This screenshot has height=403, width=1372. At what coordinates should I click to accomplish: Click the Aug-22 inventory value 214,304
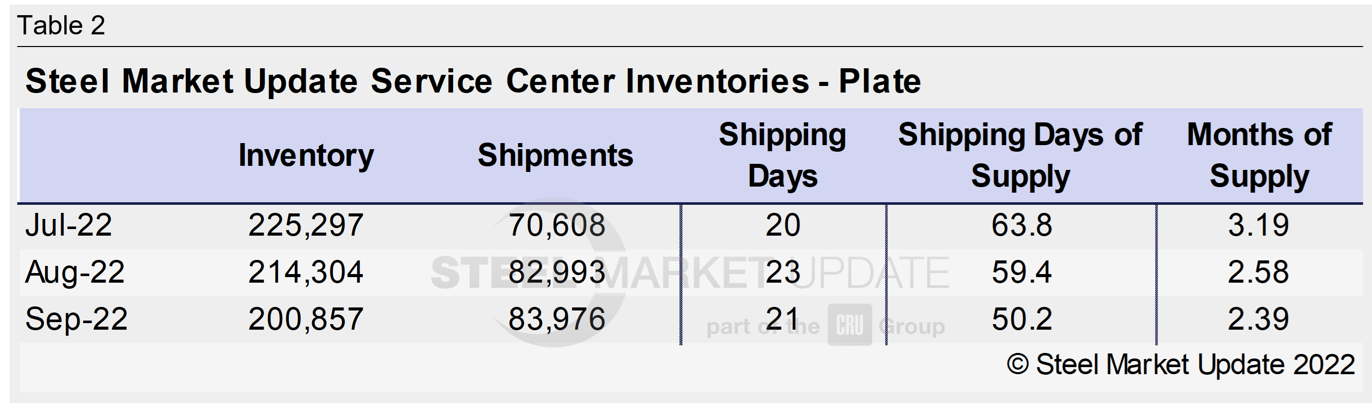tap(306, 272)
